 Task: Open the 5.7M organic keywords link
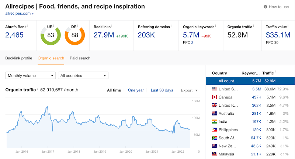pos(191,35)
